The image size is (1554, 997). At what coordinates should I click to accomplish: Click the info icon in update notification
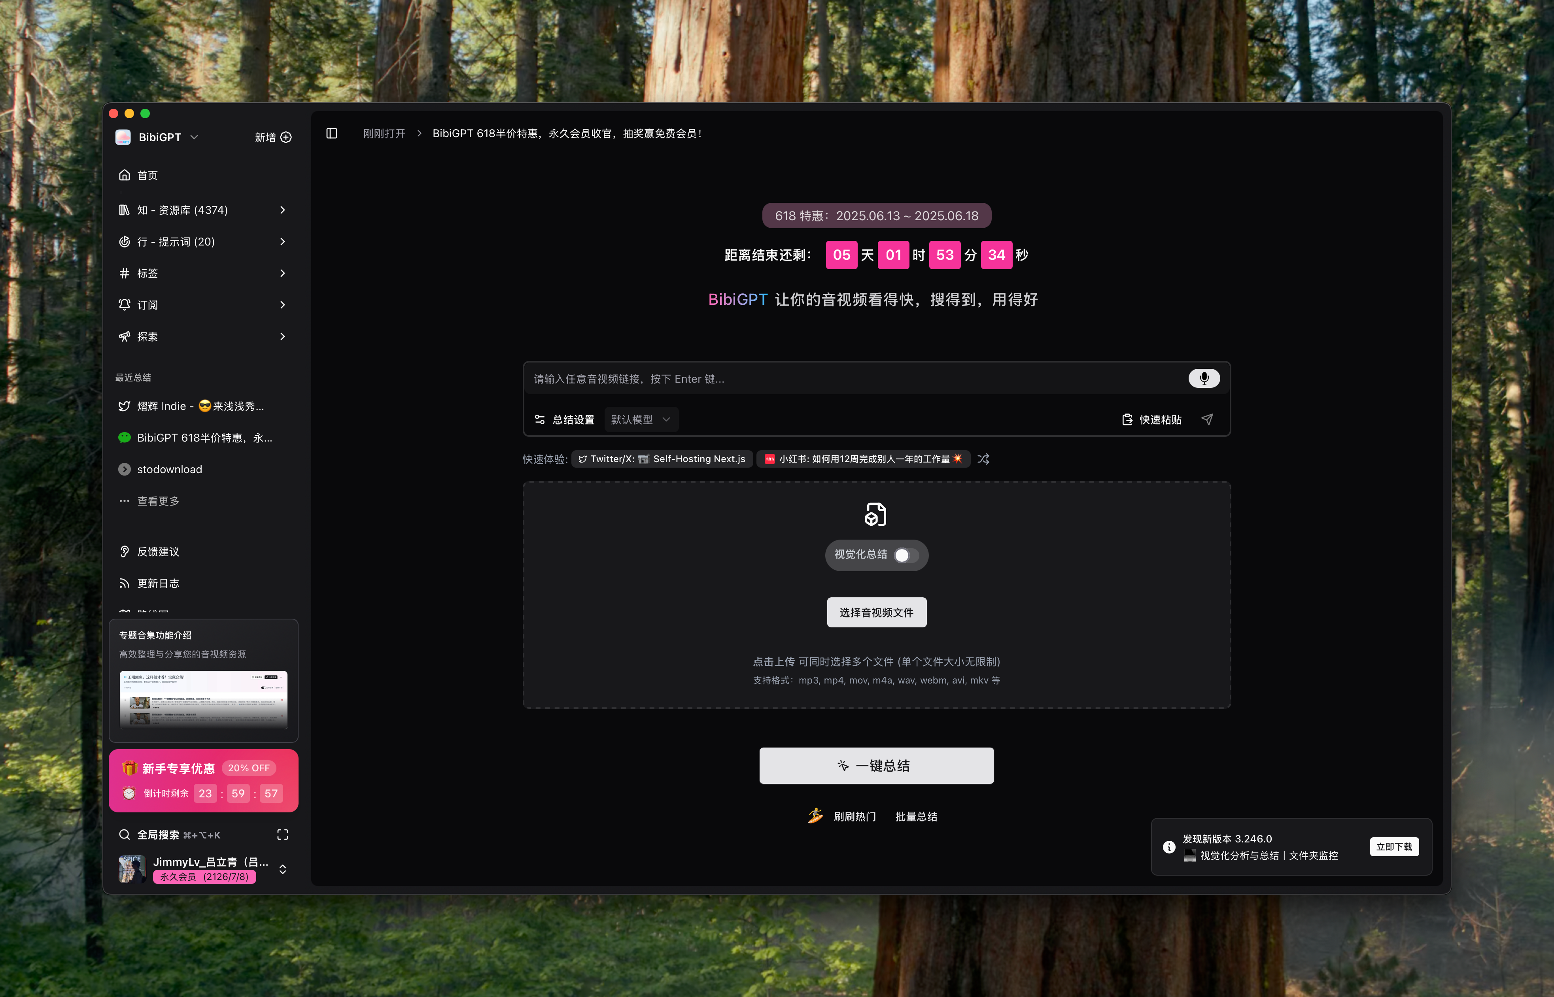(x=1169, y=847)
